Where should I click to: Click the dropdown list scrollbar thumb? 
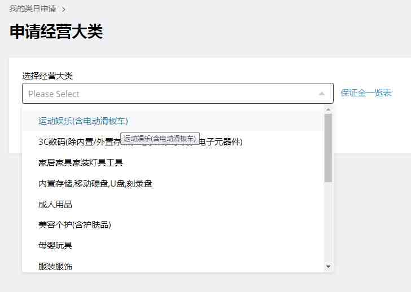[x=328, y=148]
